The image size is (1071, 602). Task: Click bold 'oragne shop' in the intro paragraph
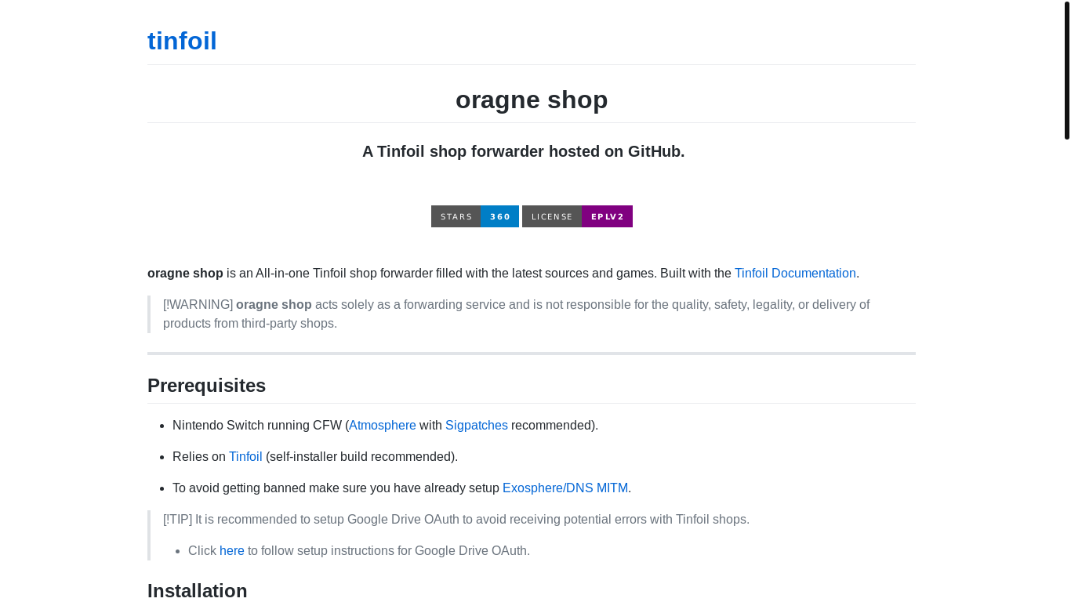(185, 273)
